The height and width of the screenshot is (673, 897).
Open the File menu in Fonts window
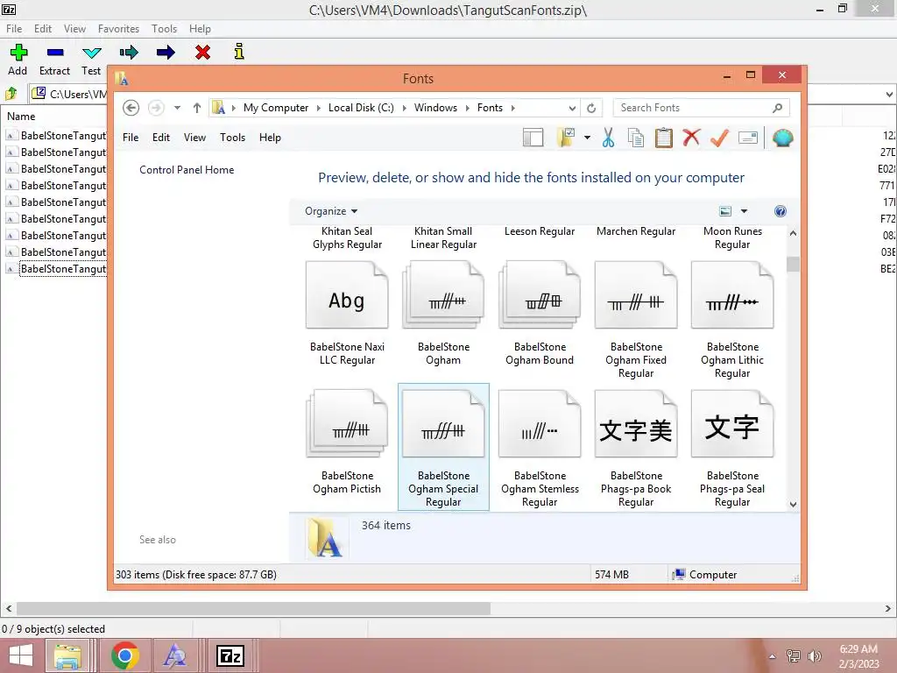[x=131, y=138]
